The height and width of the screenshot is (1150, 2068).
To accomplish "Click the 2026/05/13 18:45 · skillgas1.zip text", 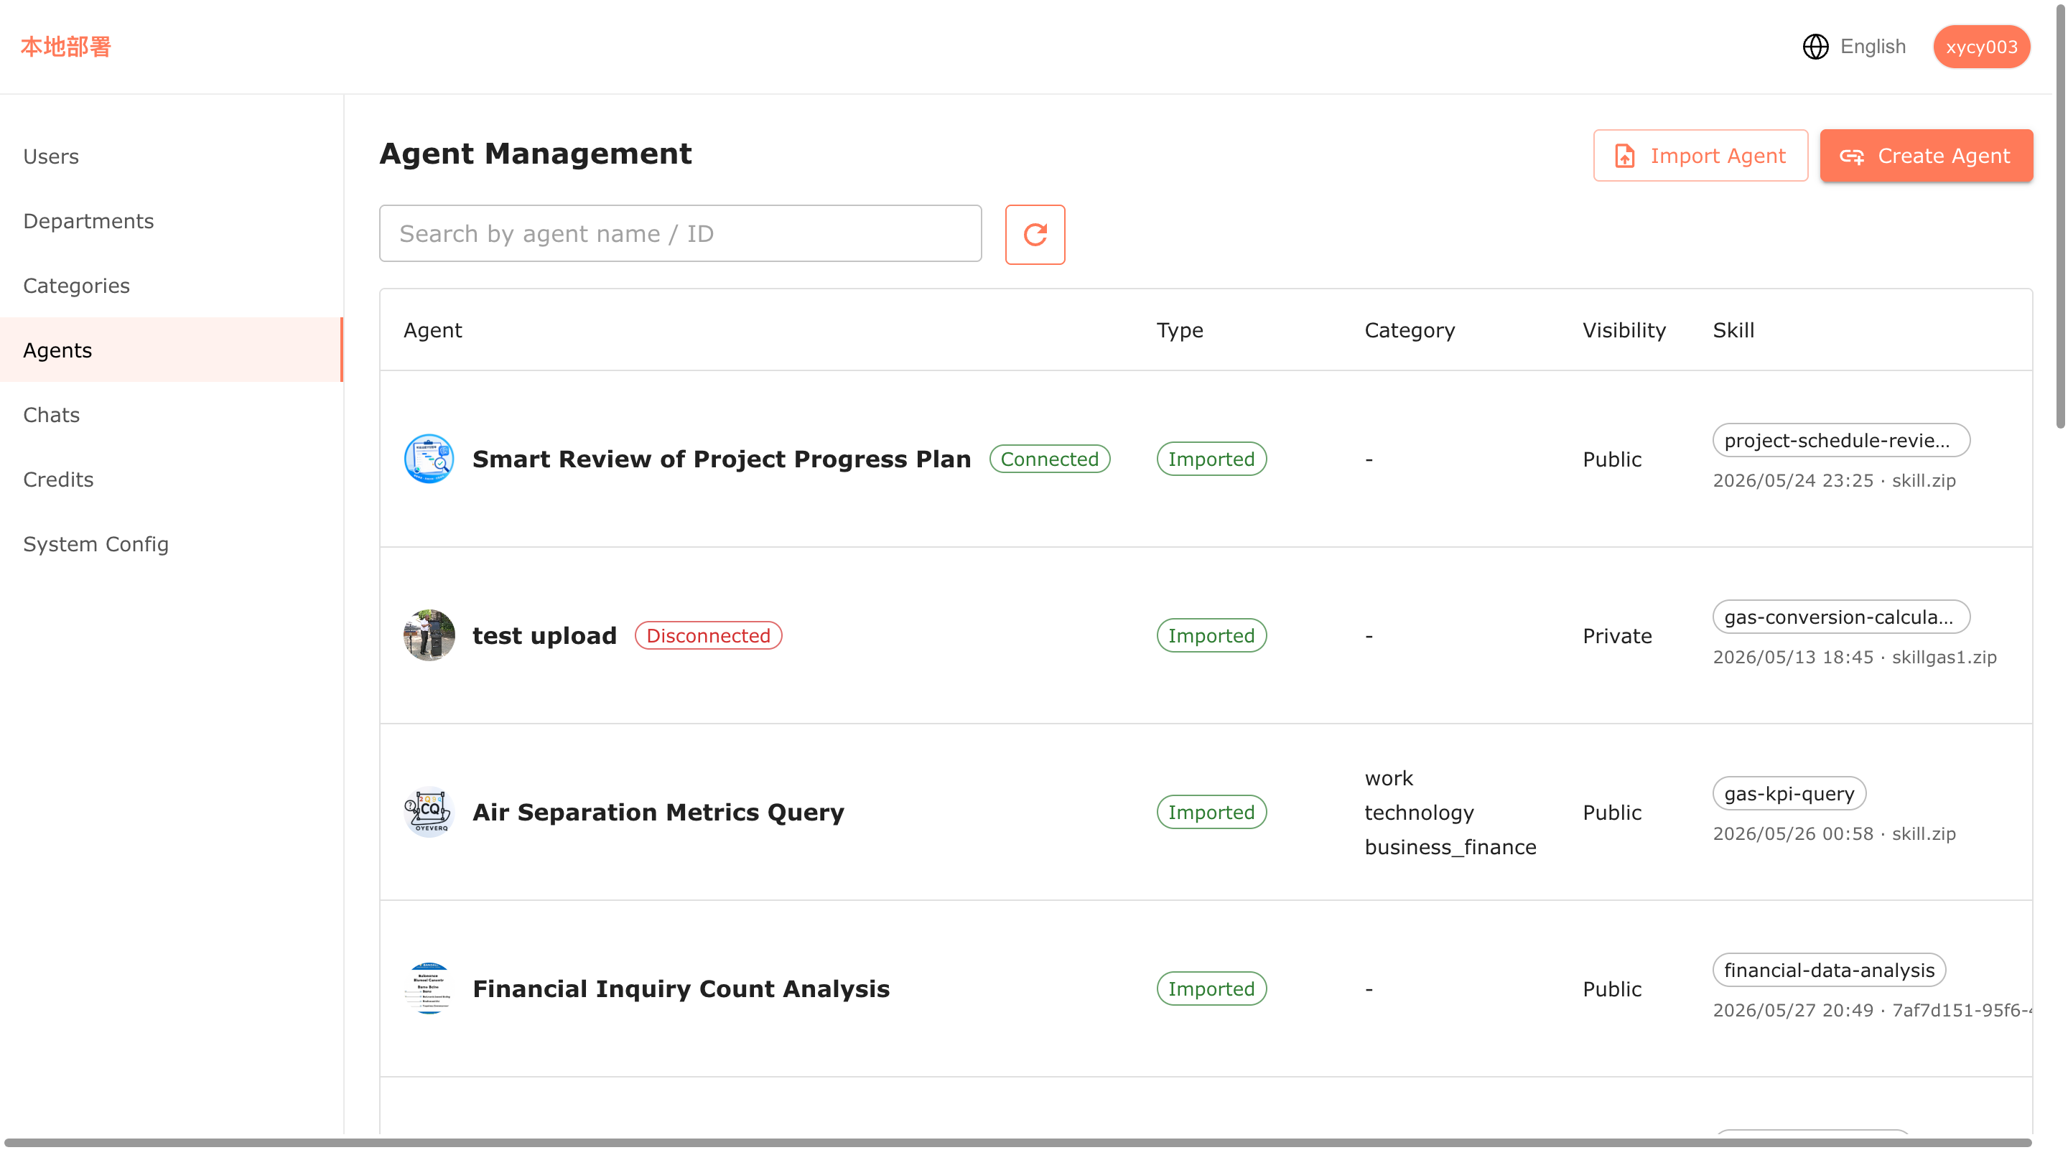I will (1855, 658).
